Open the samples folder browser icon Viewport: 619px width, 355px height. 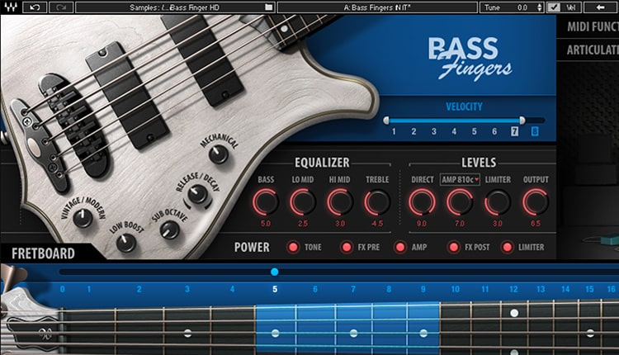268,7
